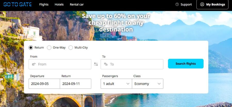
Task: Open the Departure date picker showing 2024-09-05
Action: point(44,84)
